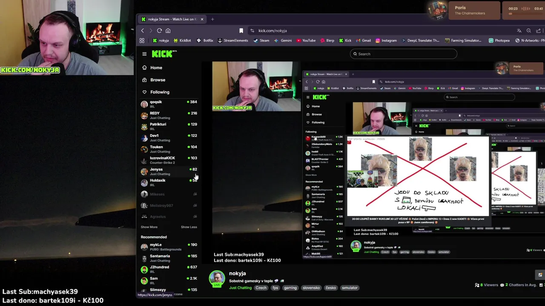Viewport: 545px width, 306px height.
Task: Click the Just Chatting category link under nokyja
Action: click(x=240, y=288)
